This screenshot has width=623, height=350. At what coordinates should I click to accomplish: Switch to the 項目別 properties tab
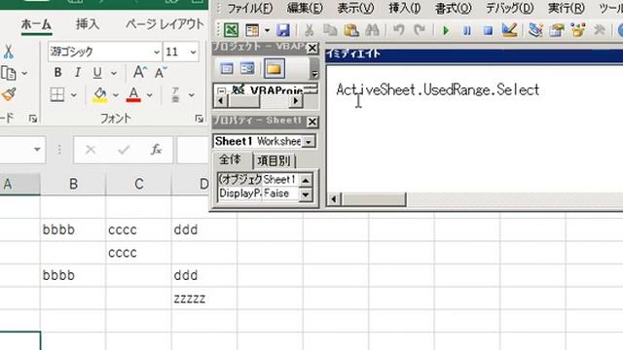point(274,160)
